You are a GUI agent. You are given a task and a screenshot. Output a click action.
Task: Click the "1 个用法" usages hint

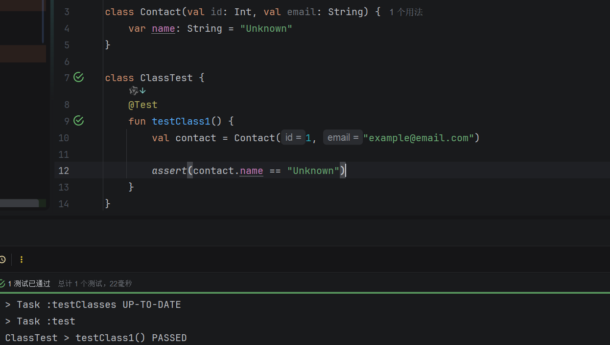[x=406, y=12]
